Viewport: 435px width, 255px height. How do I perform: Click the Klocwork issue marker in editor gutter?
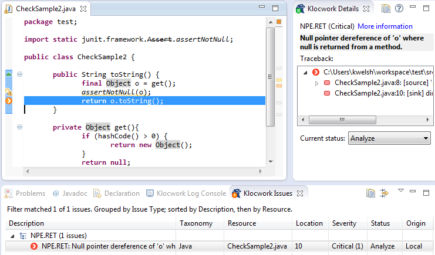[9, 101]
